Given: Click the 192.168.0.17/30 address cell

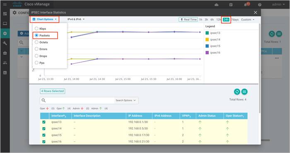Looking at the screenshot, I should (x=139, y=135).
